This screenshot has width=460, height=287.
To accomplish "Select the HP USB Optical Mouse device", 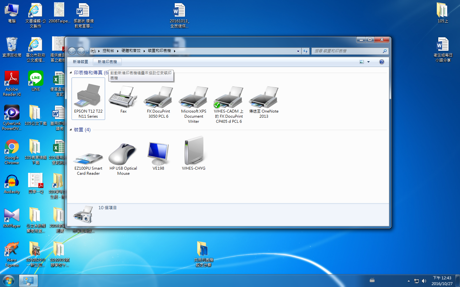I will pyautogui.click(x=123, y=155).
